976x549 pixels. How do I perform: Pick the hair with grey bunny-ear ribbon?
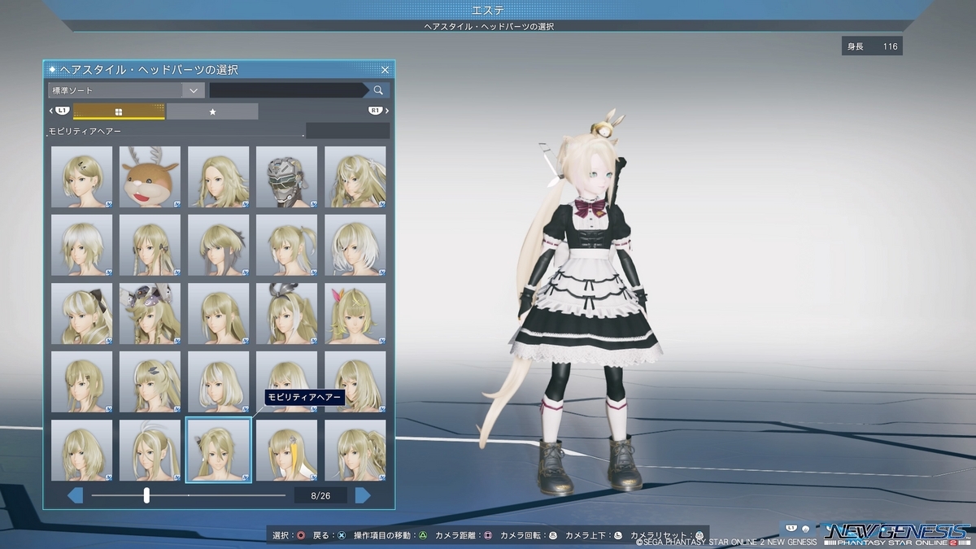[x=287, y=313]
